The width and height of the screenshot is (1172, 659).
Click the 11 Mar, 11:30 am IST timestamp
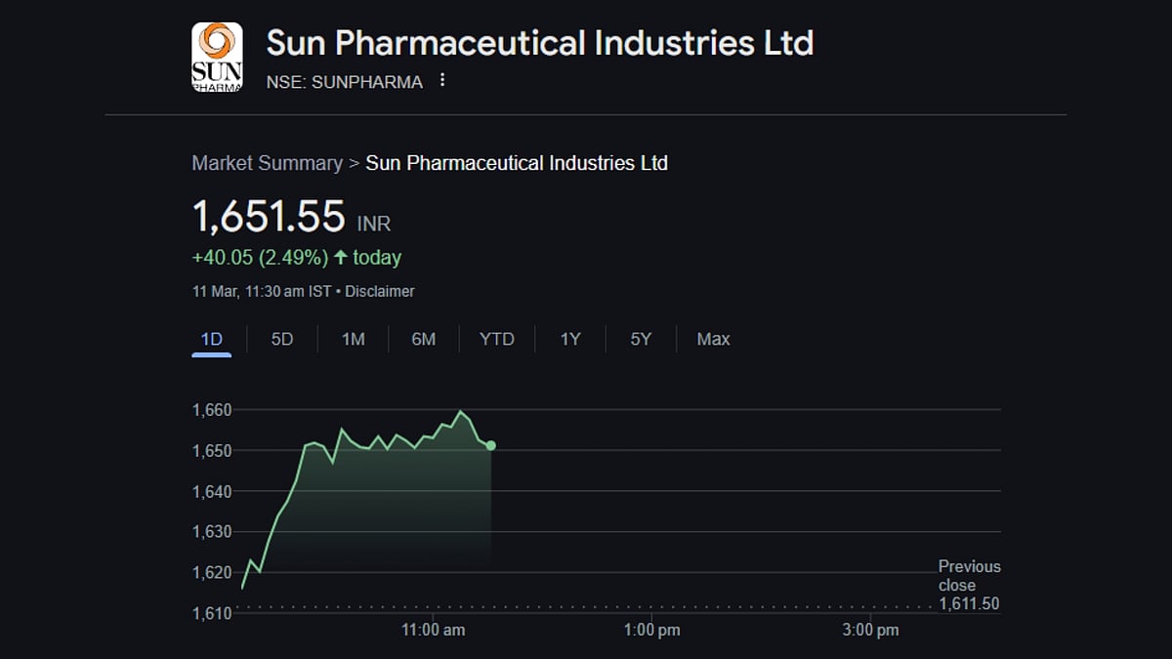(x=261, y=291)
